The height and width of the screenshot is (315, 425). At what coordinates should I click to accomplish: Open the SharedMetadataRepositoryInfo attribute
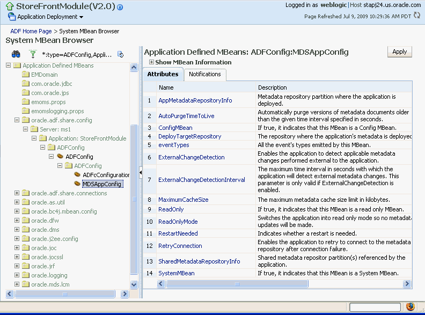tap(199, 261)
